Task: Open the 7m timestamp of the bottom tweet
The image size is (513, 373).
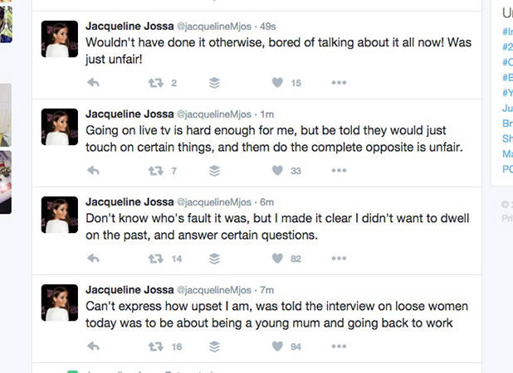Action: [x=266, y=290]
